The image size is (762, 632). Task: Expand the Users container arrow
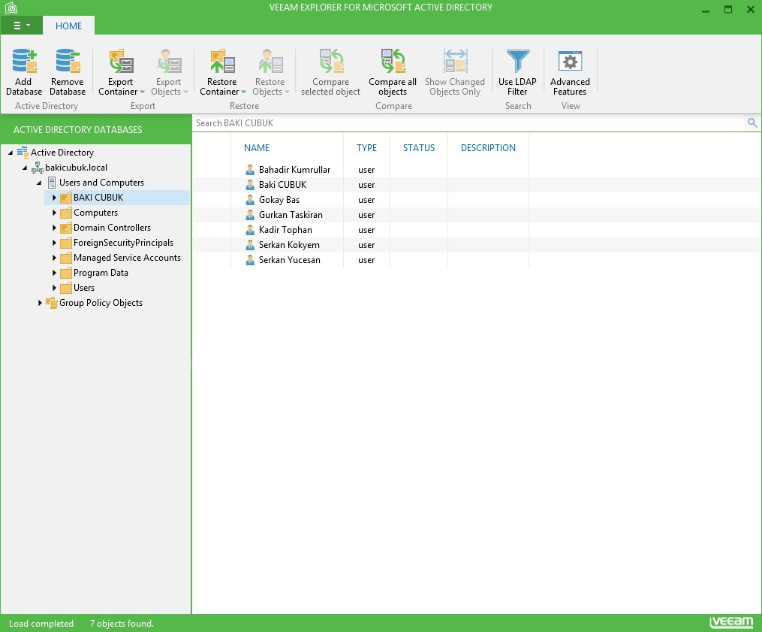point(54,289)
